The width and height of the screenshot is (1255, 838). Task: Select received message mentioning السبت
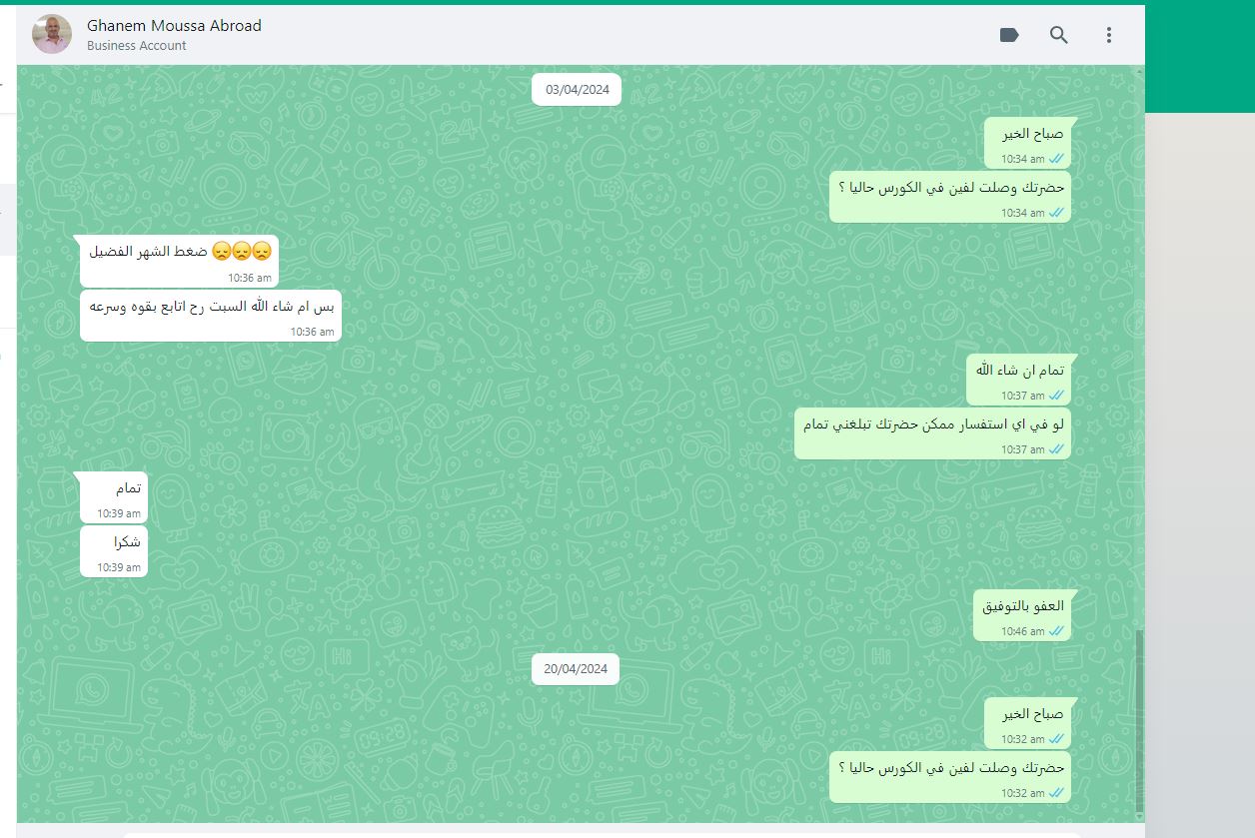coord(209,316)
